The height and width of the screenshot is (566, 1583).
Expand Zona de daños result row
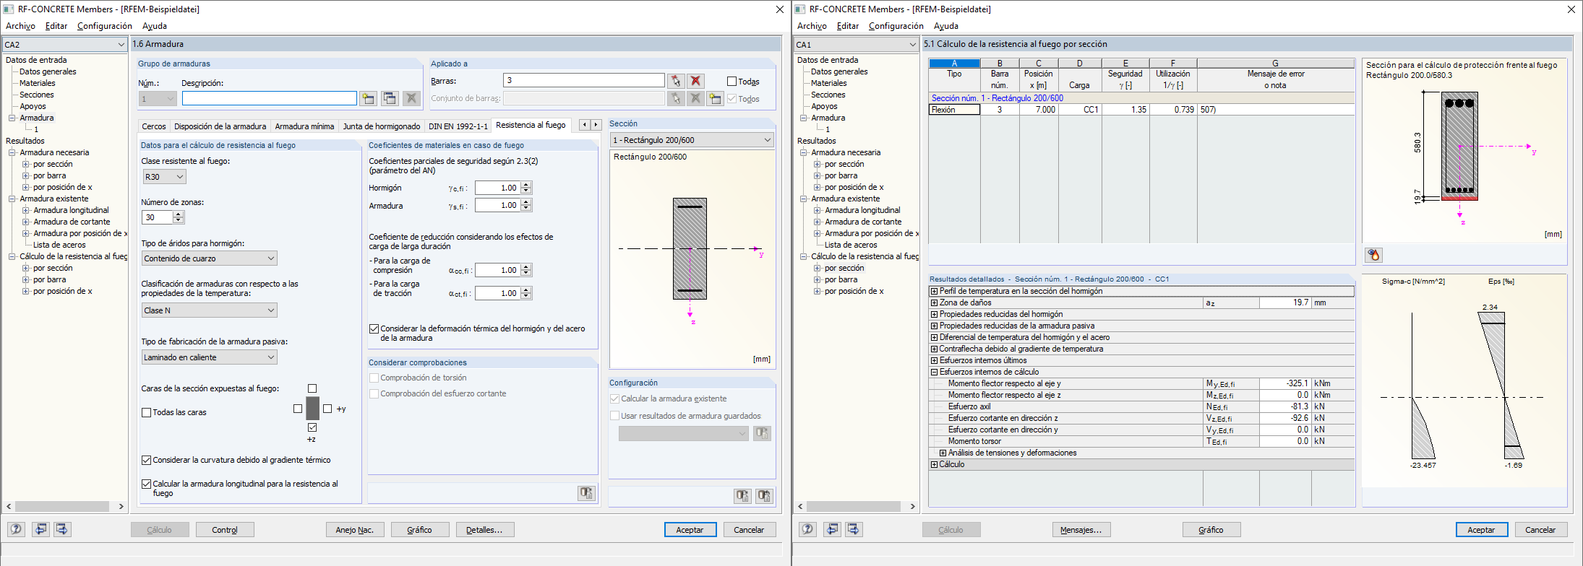pyautogui.click(x=934, y=303)
